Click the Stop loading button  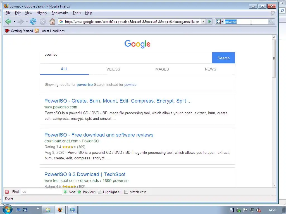tap(43, 22)
